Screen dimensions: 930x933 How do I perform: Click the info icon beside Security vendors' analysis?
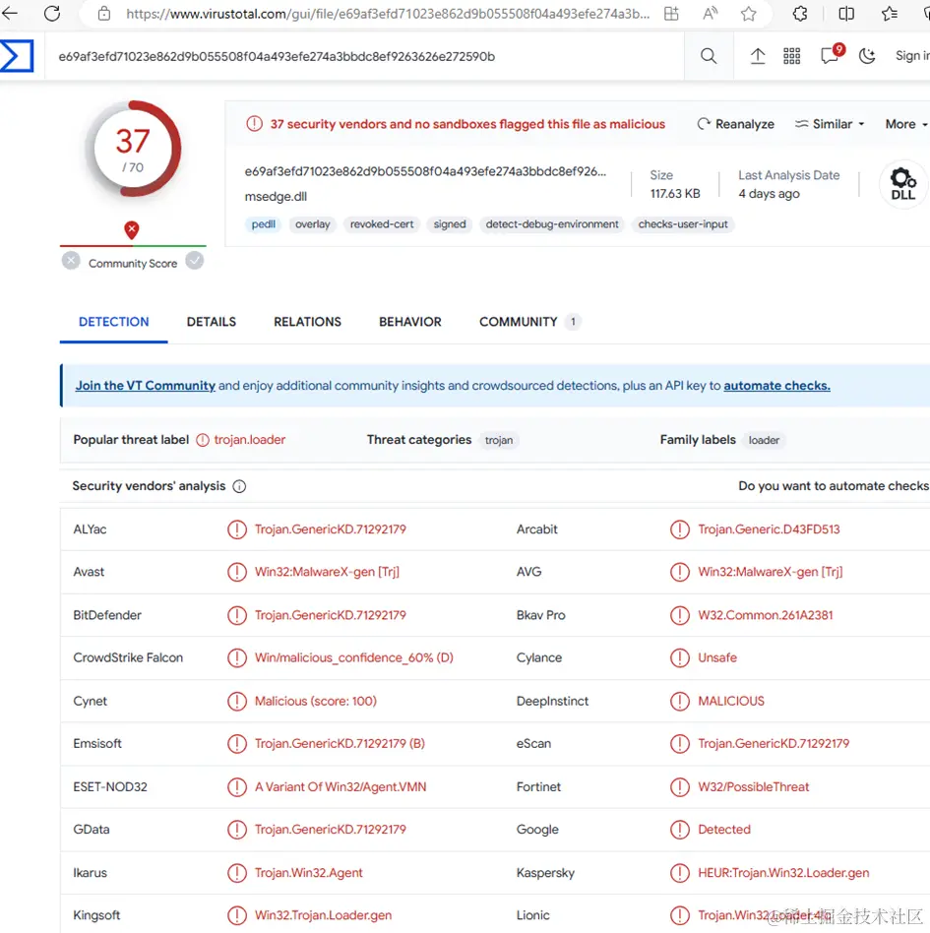239,487
